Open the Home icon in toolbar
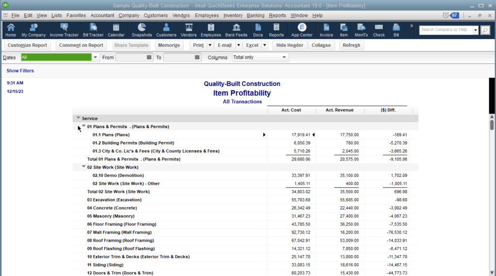The height and width of the screenshot is (276, 496). [x=11, y=30]
